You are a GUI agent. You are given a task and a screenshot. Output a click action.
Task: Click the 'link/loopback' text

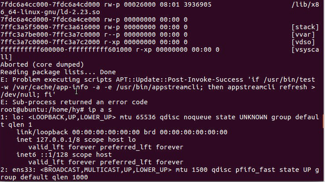pos(42,132)
